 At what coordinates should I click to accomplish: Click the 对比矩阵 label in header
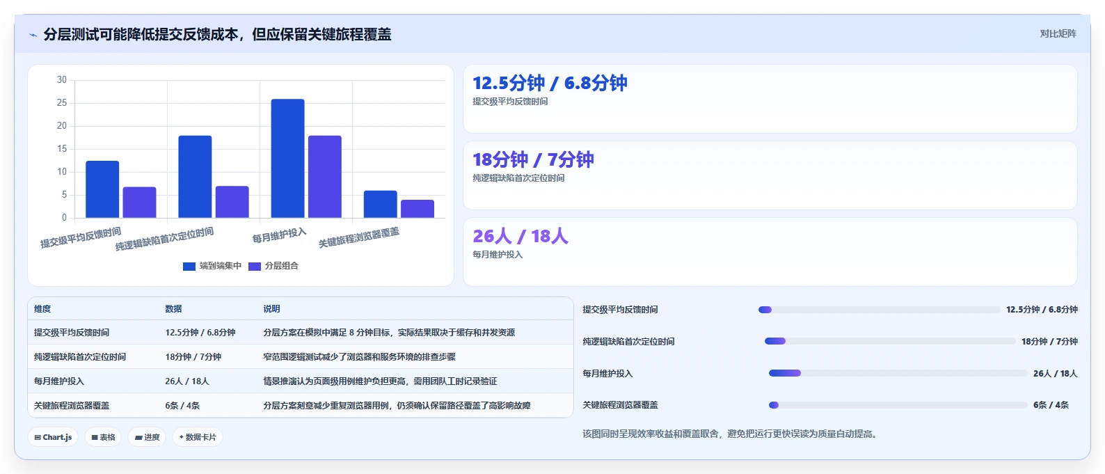[x=1058, y=33]
